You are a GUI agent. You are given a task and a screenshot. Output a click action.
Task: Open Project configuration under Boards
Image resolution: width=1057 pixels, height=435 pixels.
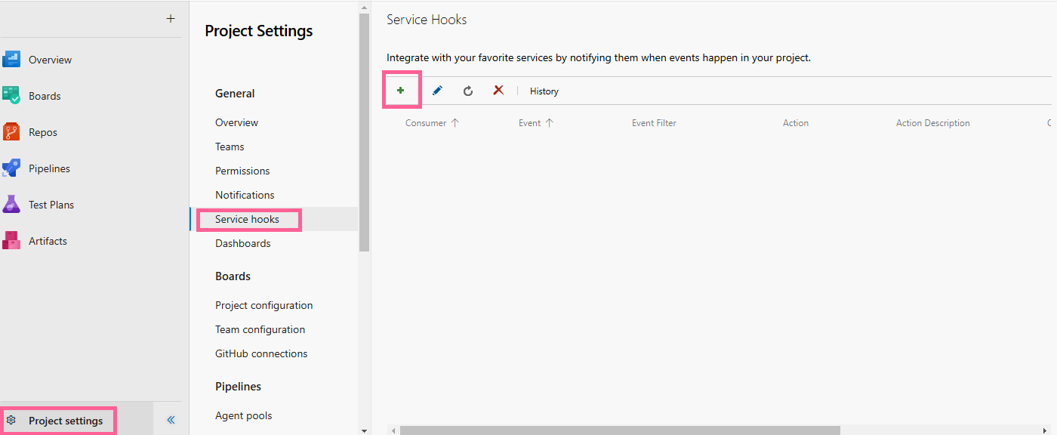coord(263,305)
